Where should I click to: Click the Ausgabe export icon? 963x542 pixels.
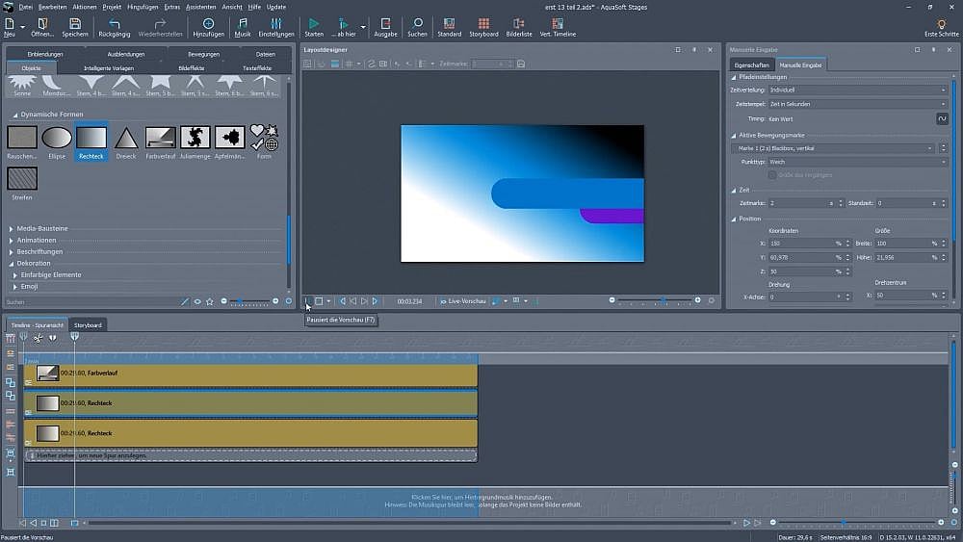385,24
